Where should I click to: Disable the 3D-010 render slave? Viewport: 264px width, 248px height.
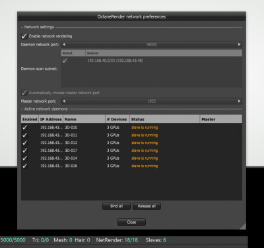[x=25, y=128]
